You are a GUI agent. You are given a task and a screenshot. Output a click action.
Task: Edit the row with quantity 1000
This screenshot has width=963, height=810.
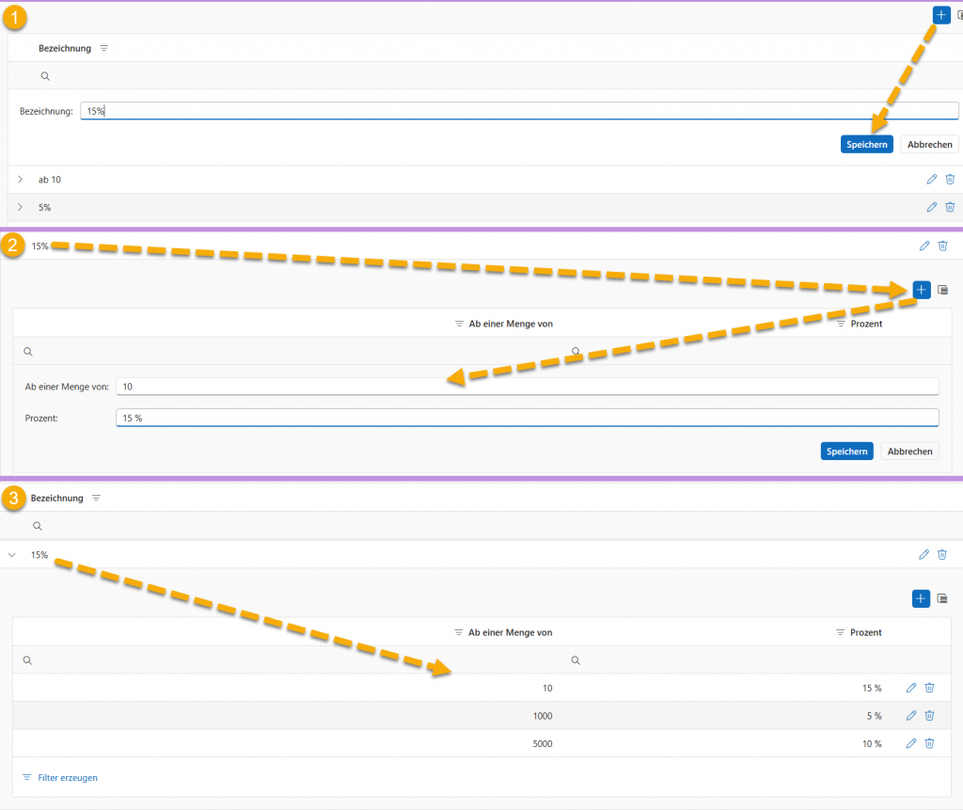tap(911, 716)
